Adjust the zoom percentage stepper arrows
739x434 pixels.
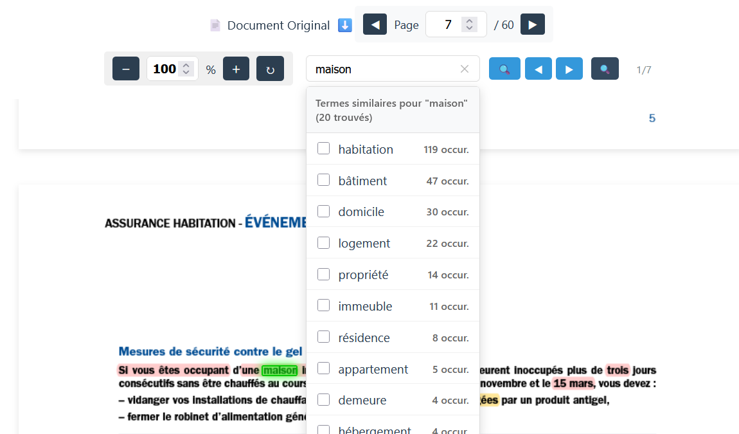[186, 69]
